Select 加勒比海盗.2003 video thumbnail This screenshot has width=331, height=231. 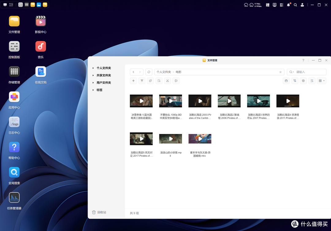point(200,101)
